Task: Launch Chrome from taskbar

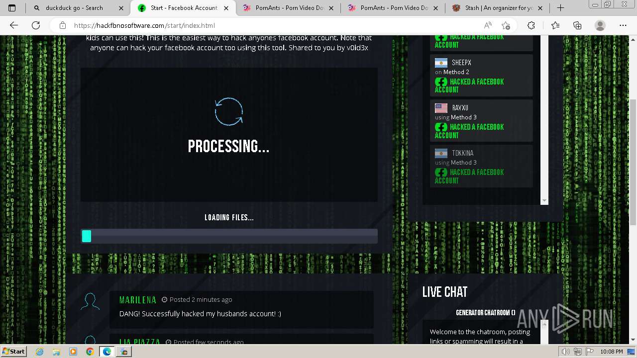Action: click(90, 352)
